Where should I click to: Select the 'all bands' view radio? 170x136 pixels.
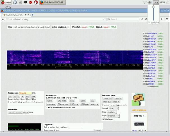(x=14, y=27)
